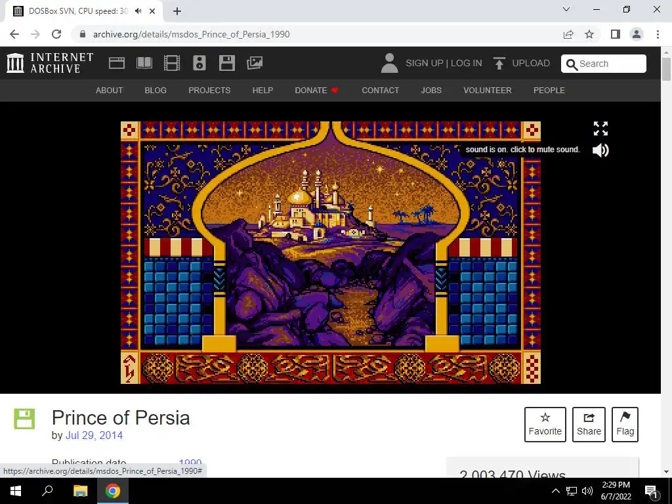
Task: Open the HELP menu item
Action: 262,91
